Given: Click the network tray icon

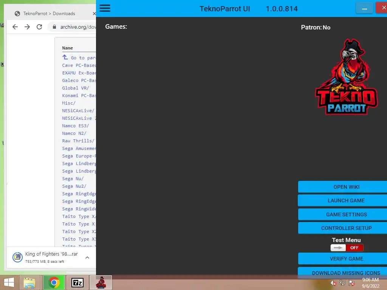Looking at the screenshot, I should tap(342, 283).
